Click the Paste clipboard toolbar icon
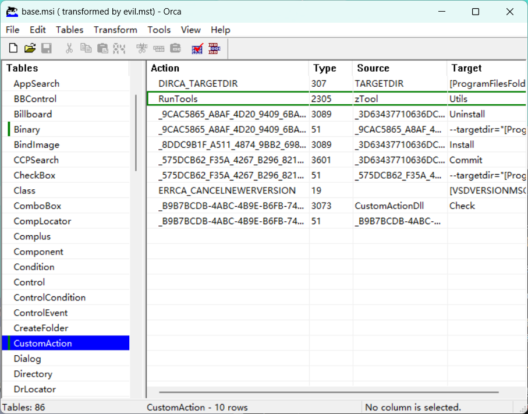This screenshot has height=414, width=528. [x=102, y=48]
